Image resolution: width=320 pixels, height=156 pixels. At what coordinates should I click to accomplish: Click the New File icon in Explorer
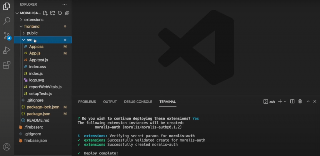pyautogui.click(x=46, y=13)
